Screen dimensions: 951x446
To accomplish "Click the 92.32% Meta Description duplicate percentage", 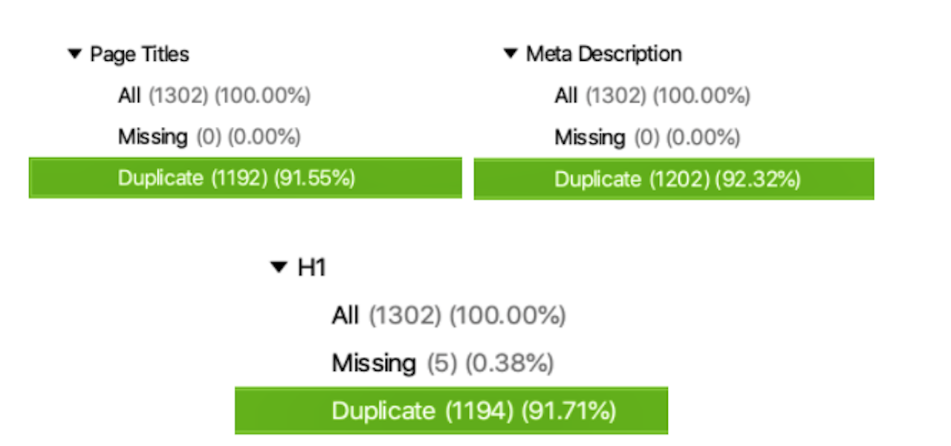I will (758, 180).
